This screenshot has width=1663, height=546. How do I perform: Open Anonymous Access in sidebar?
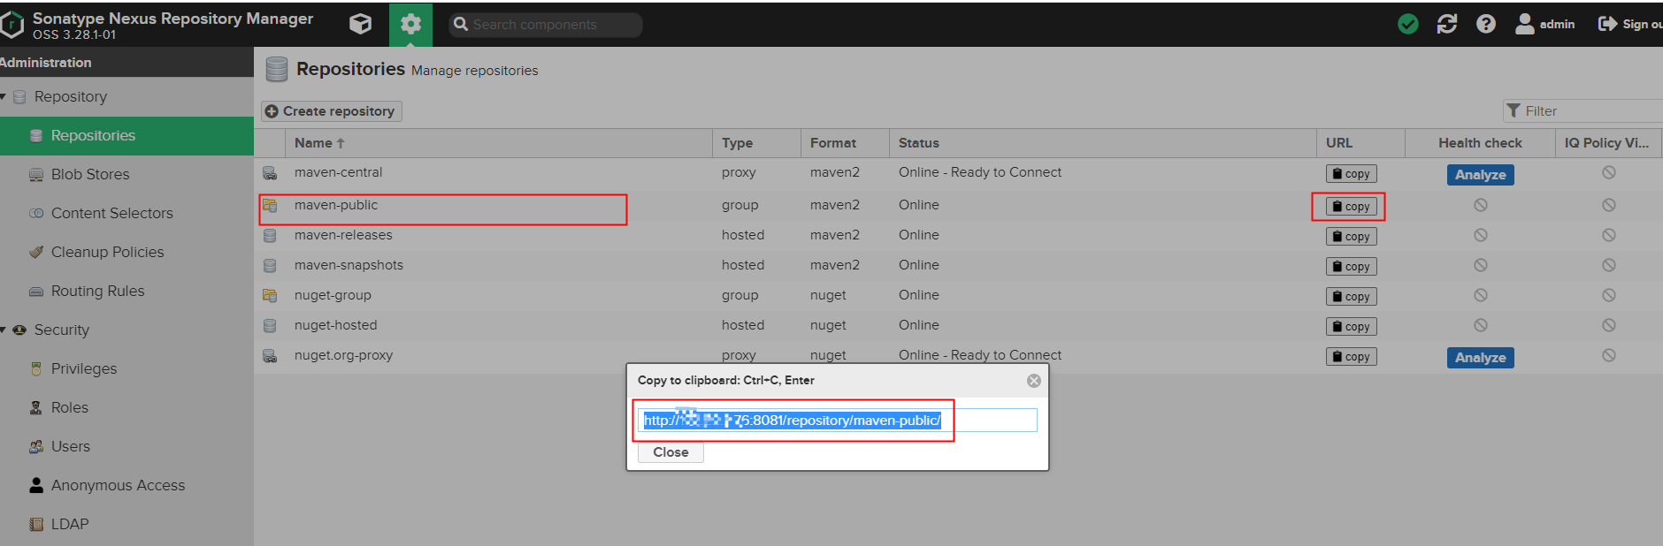[118, 485]
